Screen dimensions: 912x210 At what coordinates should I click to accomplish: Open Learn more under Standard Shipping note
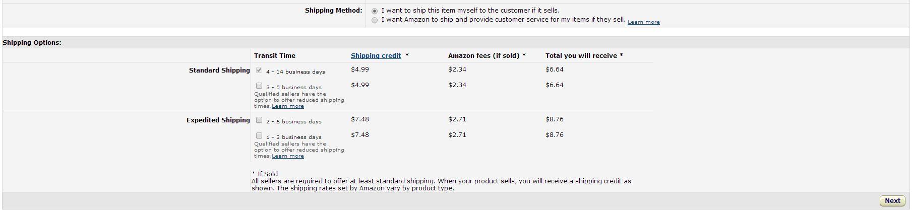pyautogui.click(x=288, y=106)
